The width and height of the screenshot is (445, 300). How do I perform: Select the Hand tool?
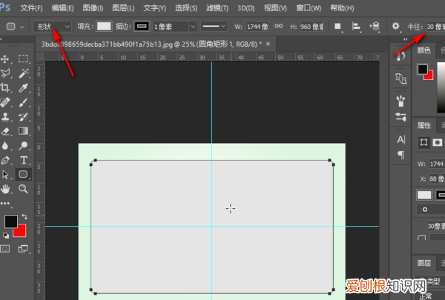tap(6, 190)
